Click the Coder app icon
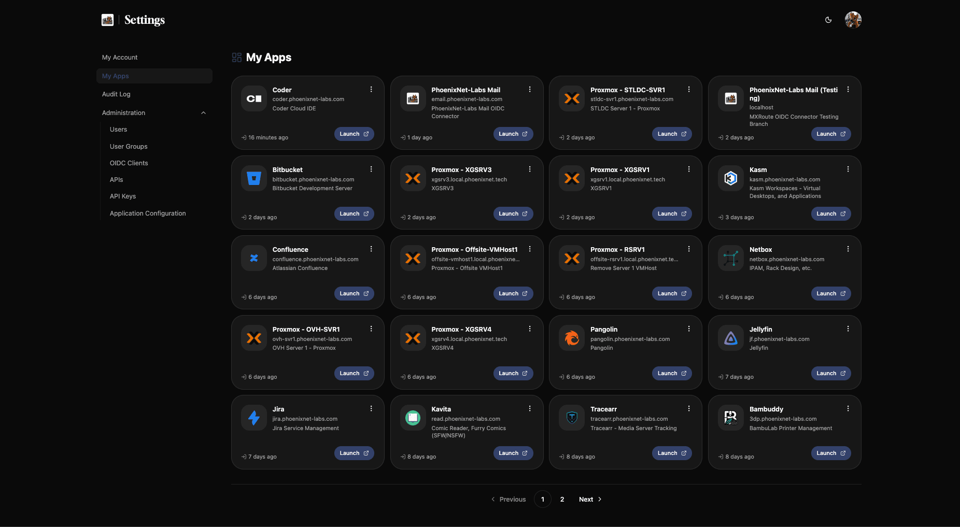Viewport: 960px width, 527px height. (x=254, y=98)
